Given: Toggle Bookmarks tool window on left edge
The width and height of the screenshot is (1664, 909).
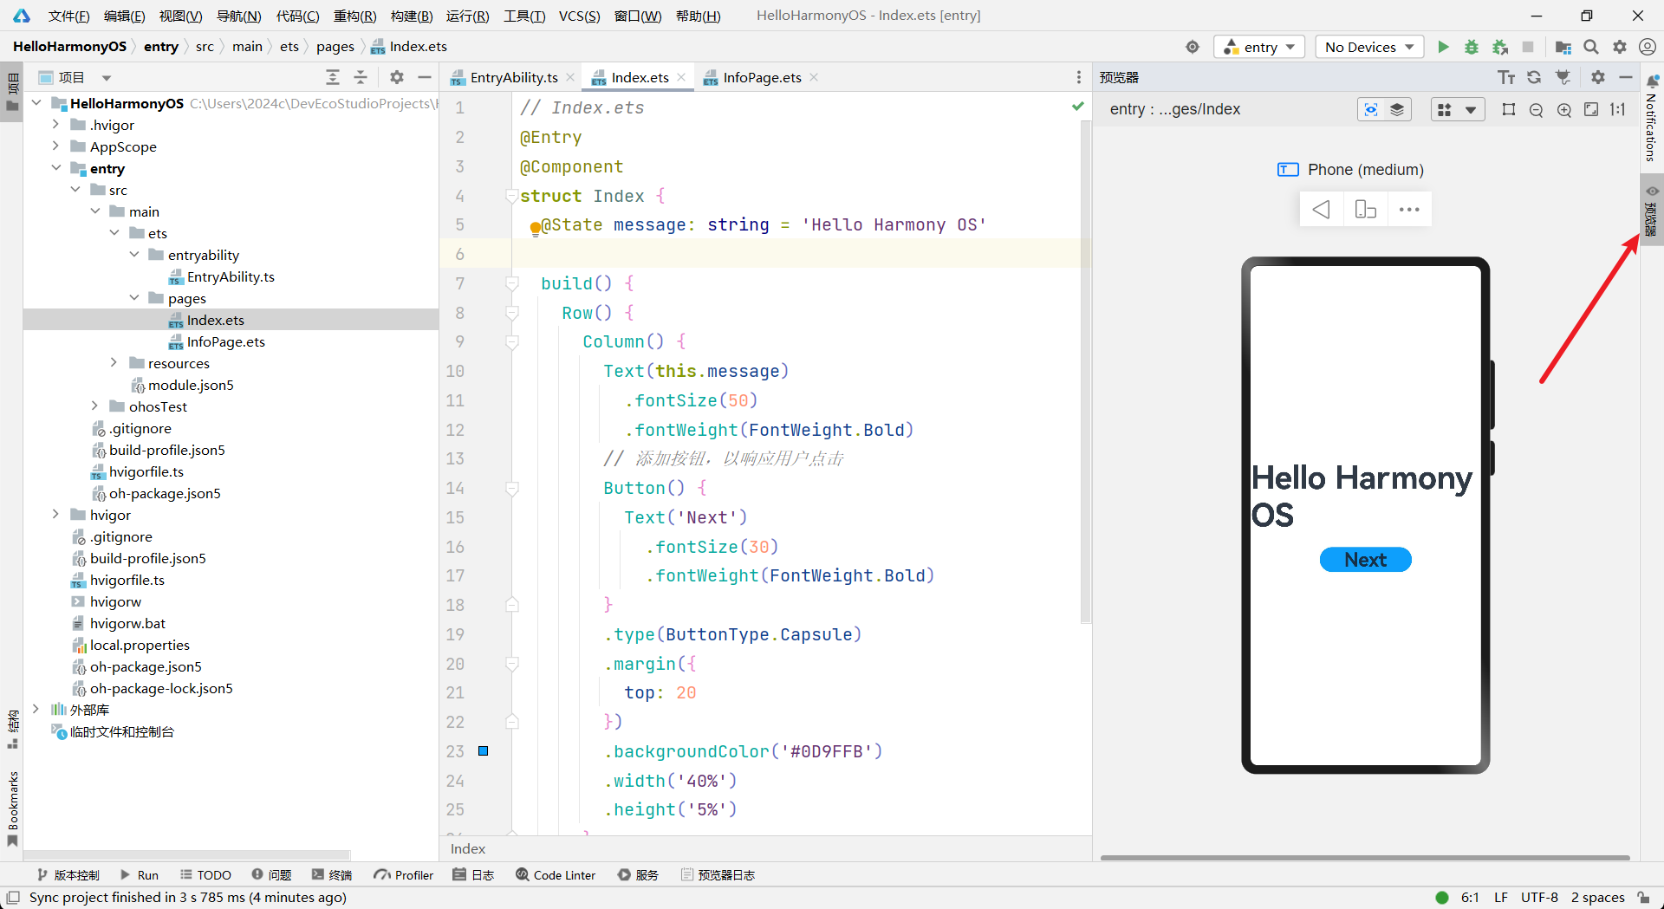Looking at the screenshot, I should [12, 808].
